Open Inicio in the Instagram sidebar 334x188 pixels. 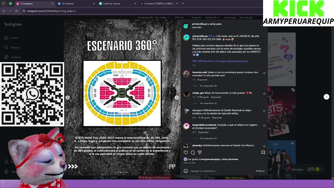pos(11,38)
